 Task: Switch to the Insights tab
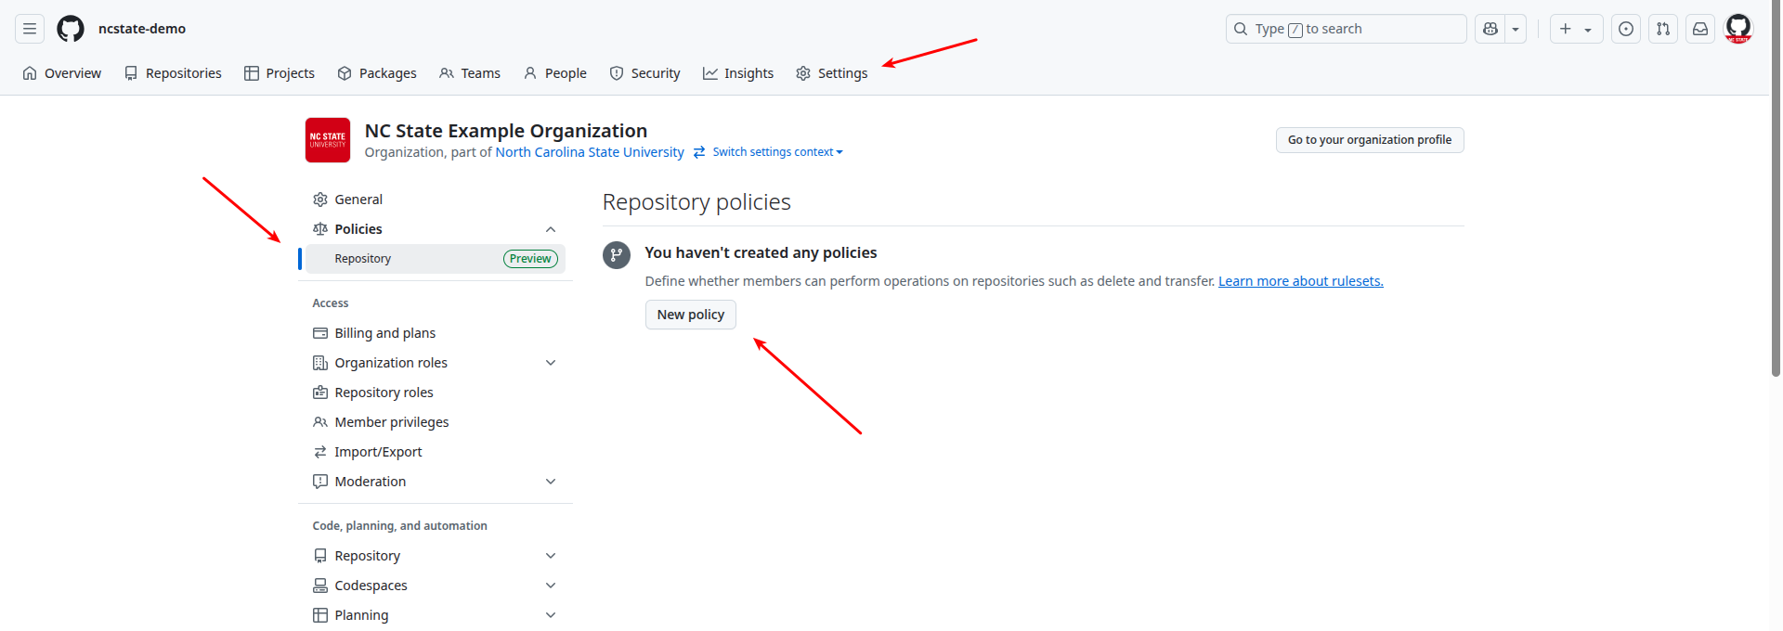point(738,73)
